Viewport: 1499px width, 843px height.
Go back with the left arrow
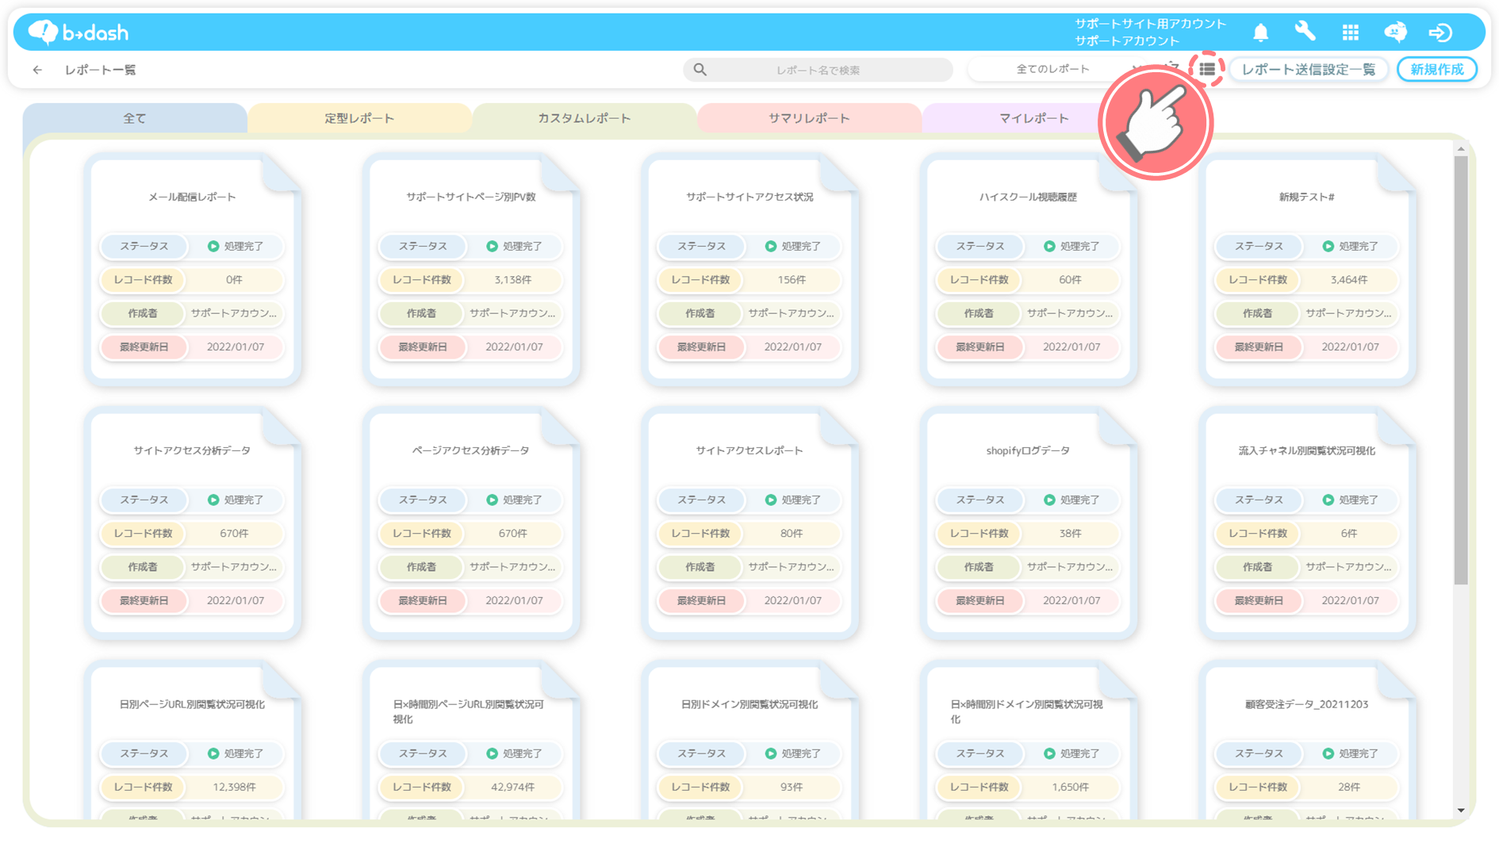37,70
